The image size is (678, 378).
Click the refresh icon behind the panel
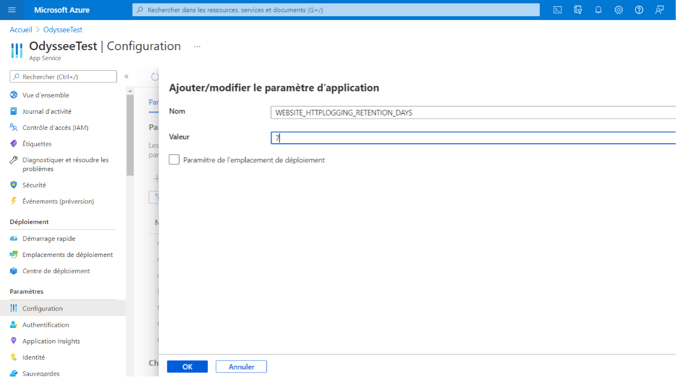(x=155, y=77)
